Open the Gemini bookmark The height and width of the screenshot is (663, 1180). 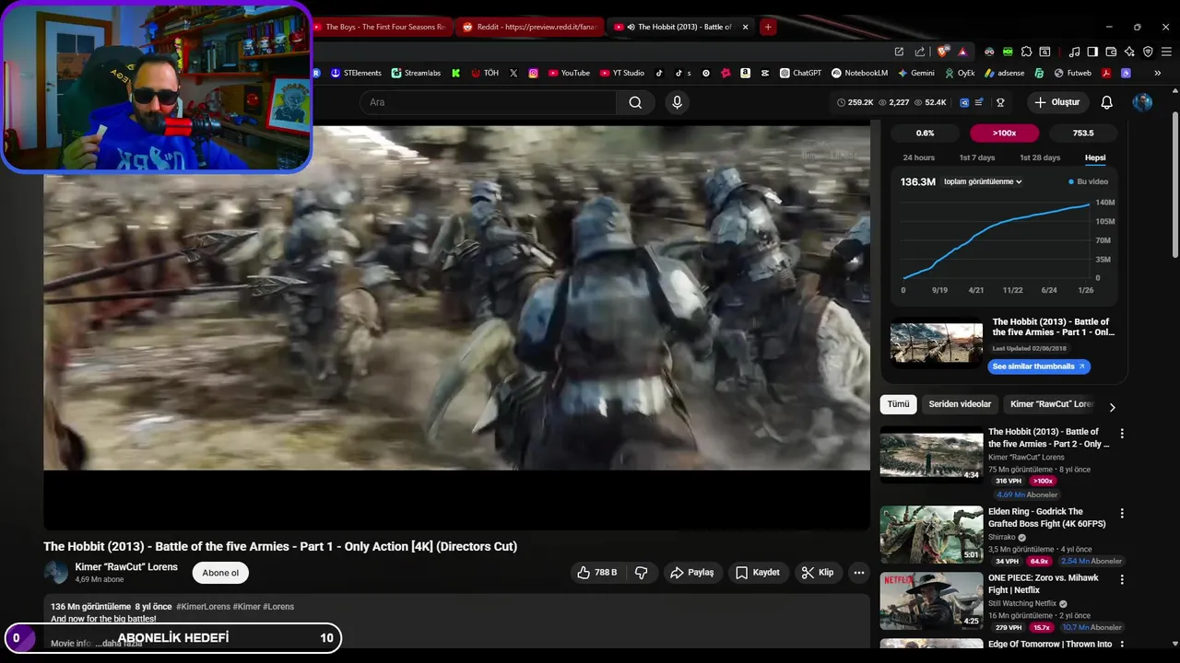tap(915, 73)
